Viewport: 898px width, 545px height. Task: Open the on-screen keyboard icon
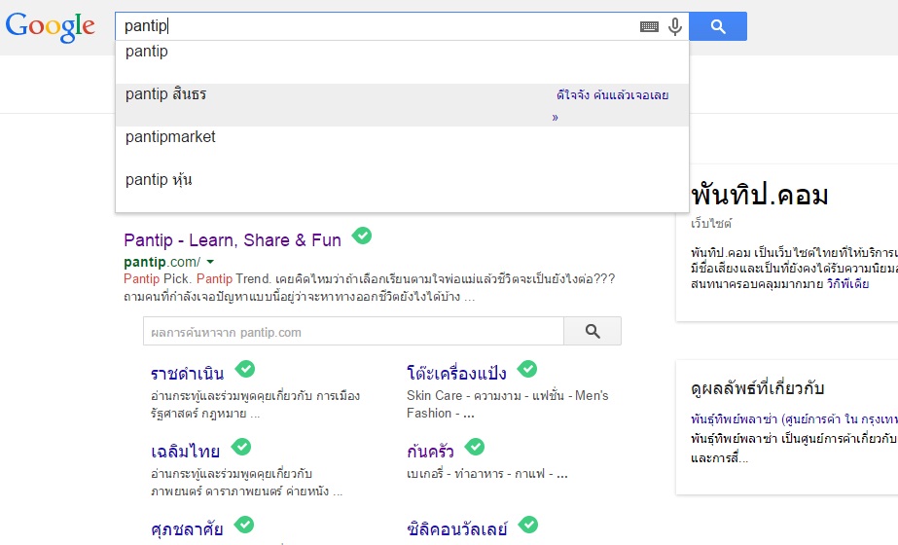pos(649,26)
